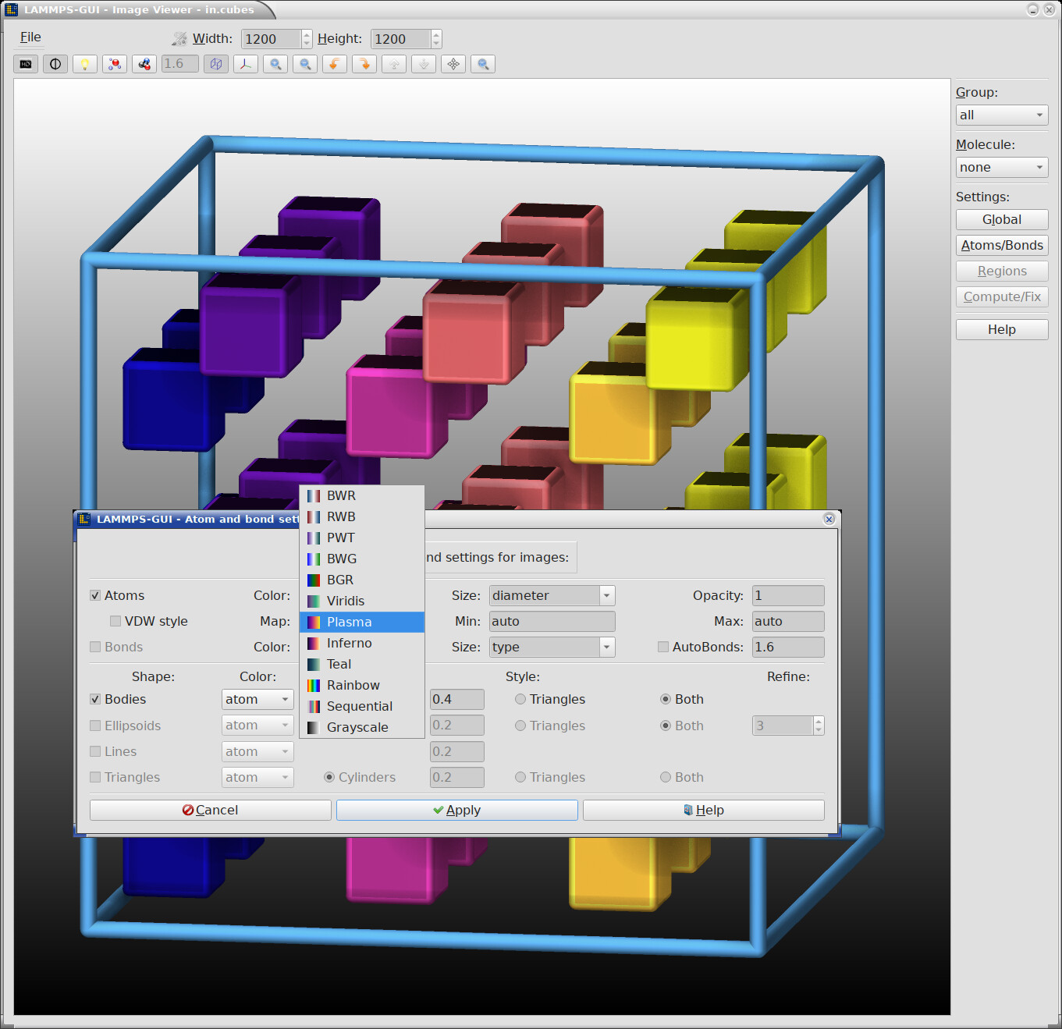
Task: Uncheck the Atoms checkbox
Action: [95, 595]
